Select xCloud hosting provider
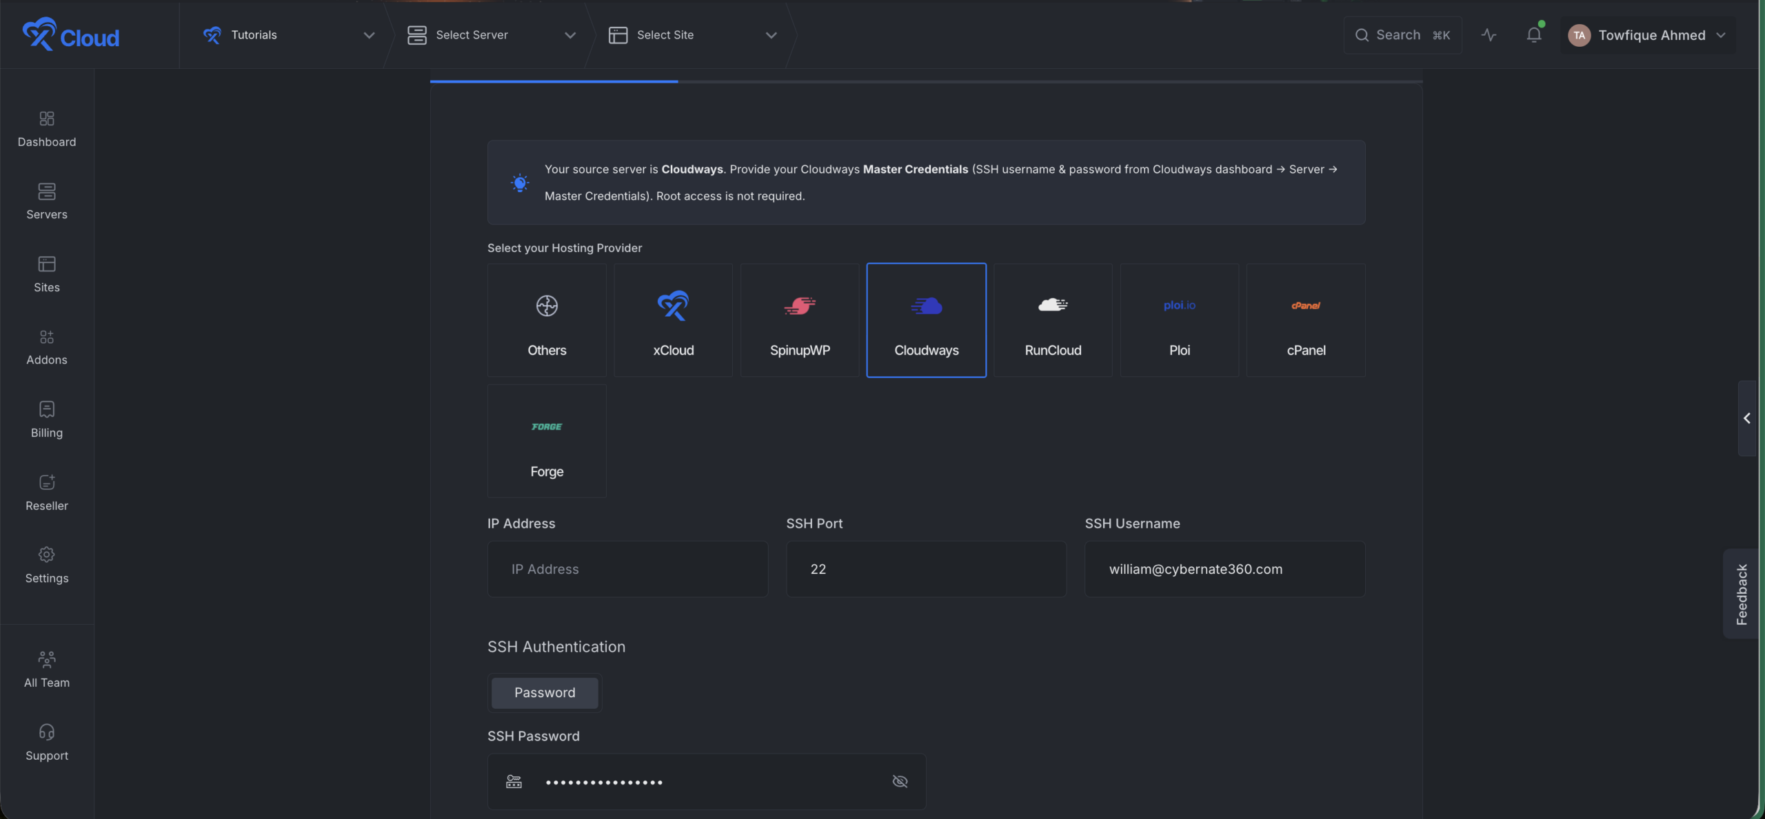This screenshot has width=1765, height=819. coord(674,320)
